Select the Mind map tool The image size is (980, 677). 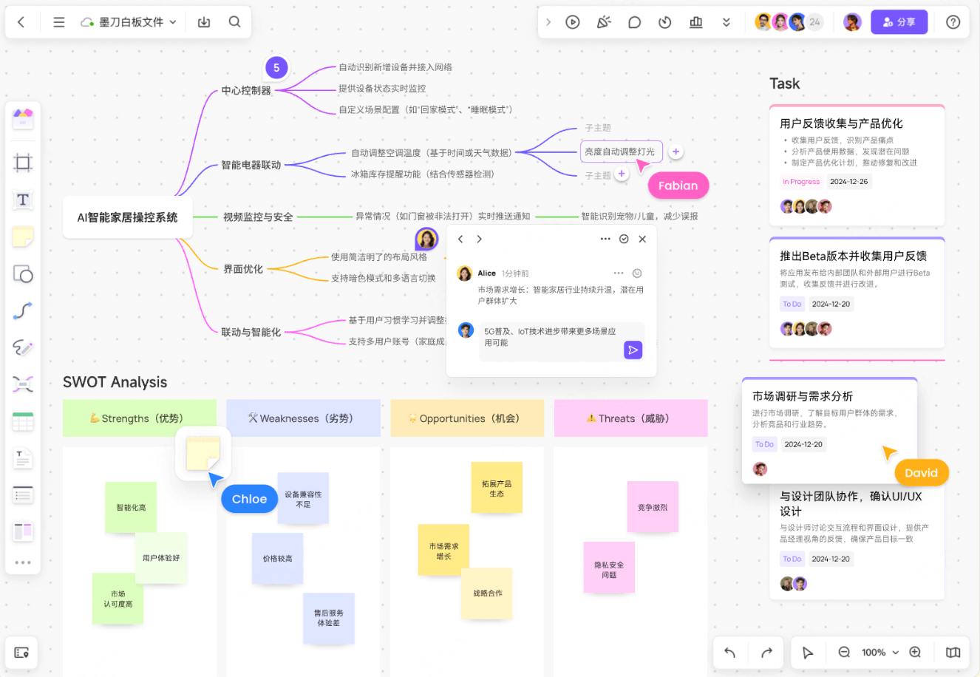22,384
